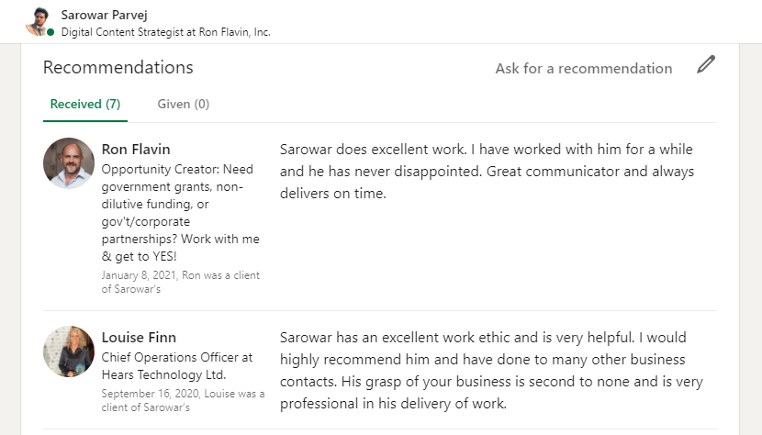Image resolution: width=762 pixels, height=435 pixels.
Task: Open Ron Flavin's profile photo
Action: point(69,163)
